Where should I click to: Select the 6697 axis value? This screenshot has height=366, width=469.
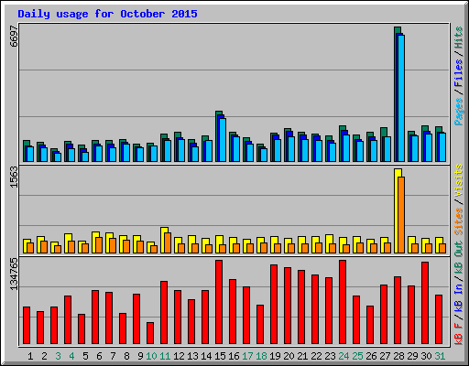(14, 36)
